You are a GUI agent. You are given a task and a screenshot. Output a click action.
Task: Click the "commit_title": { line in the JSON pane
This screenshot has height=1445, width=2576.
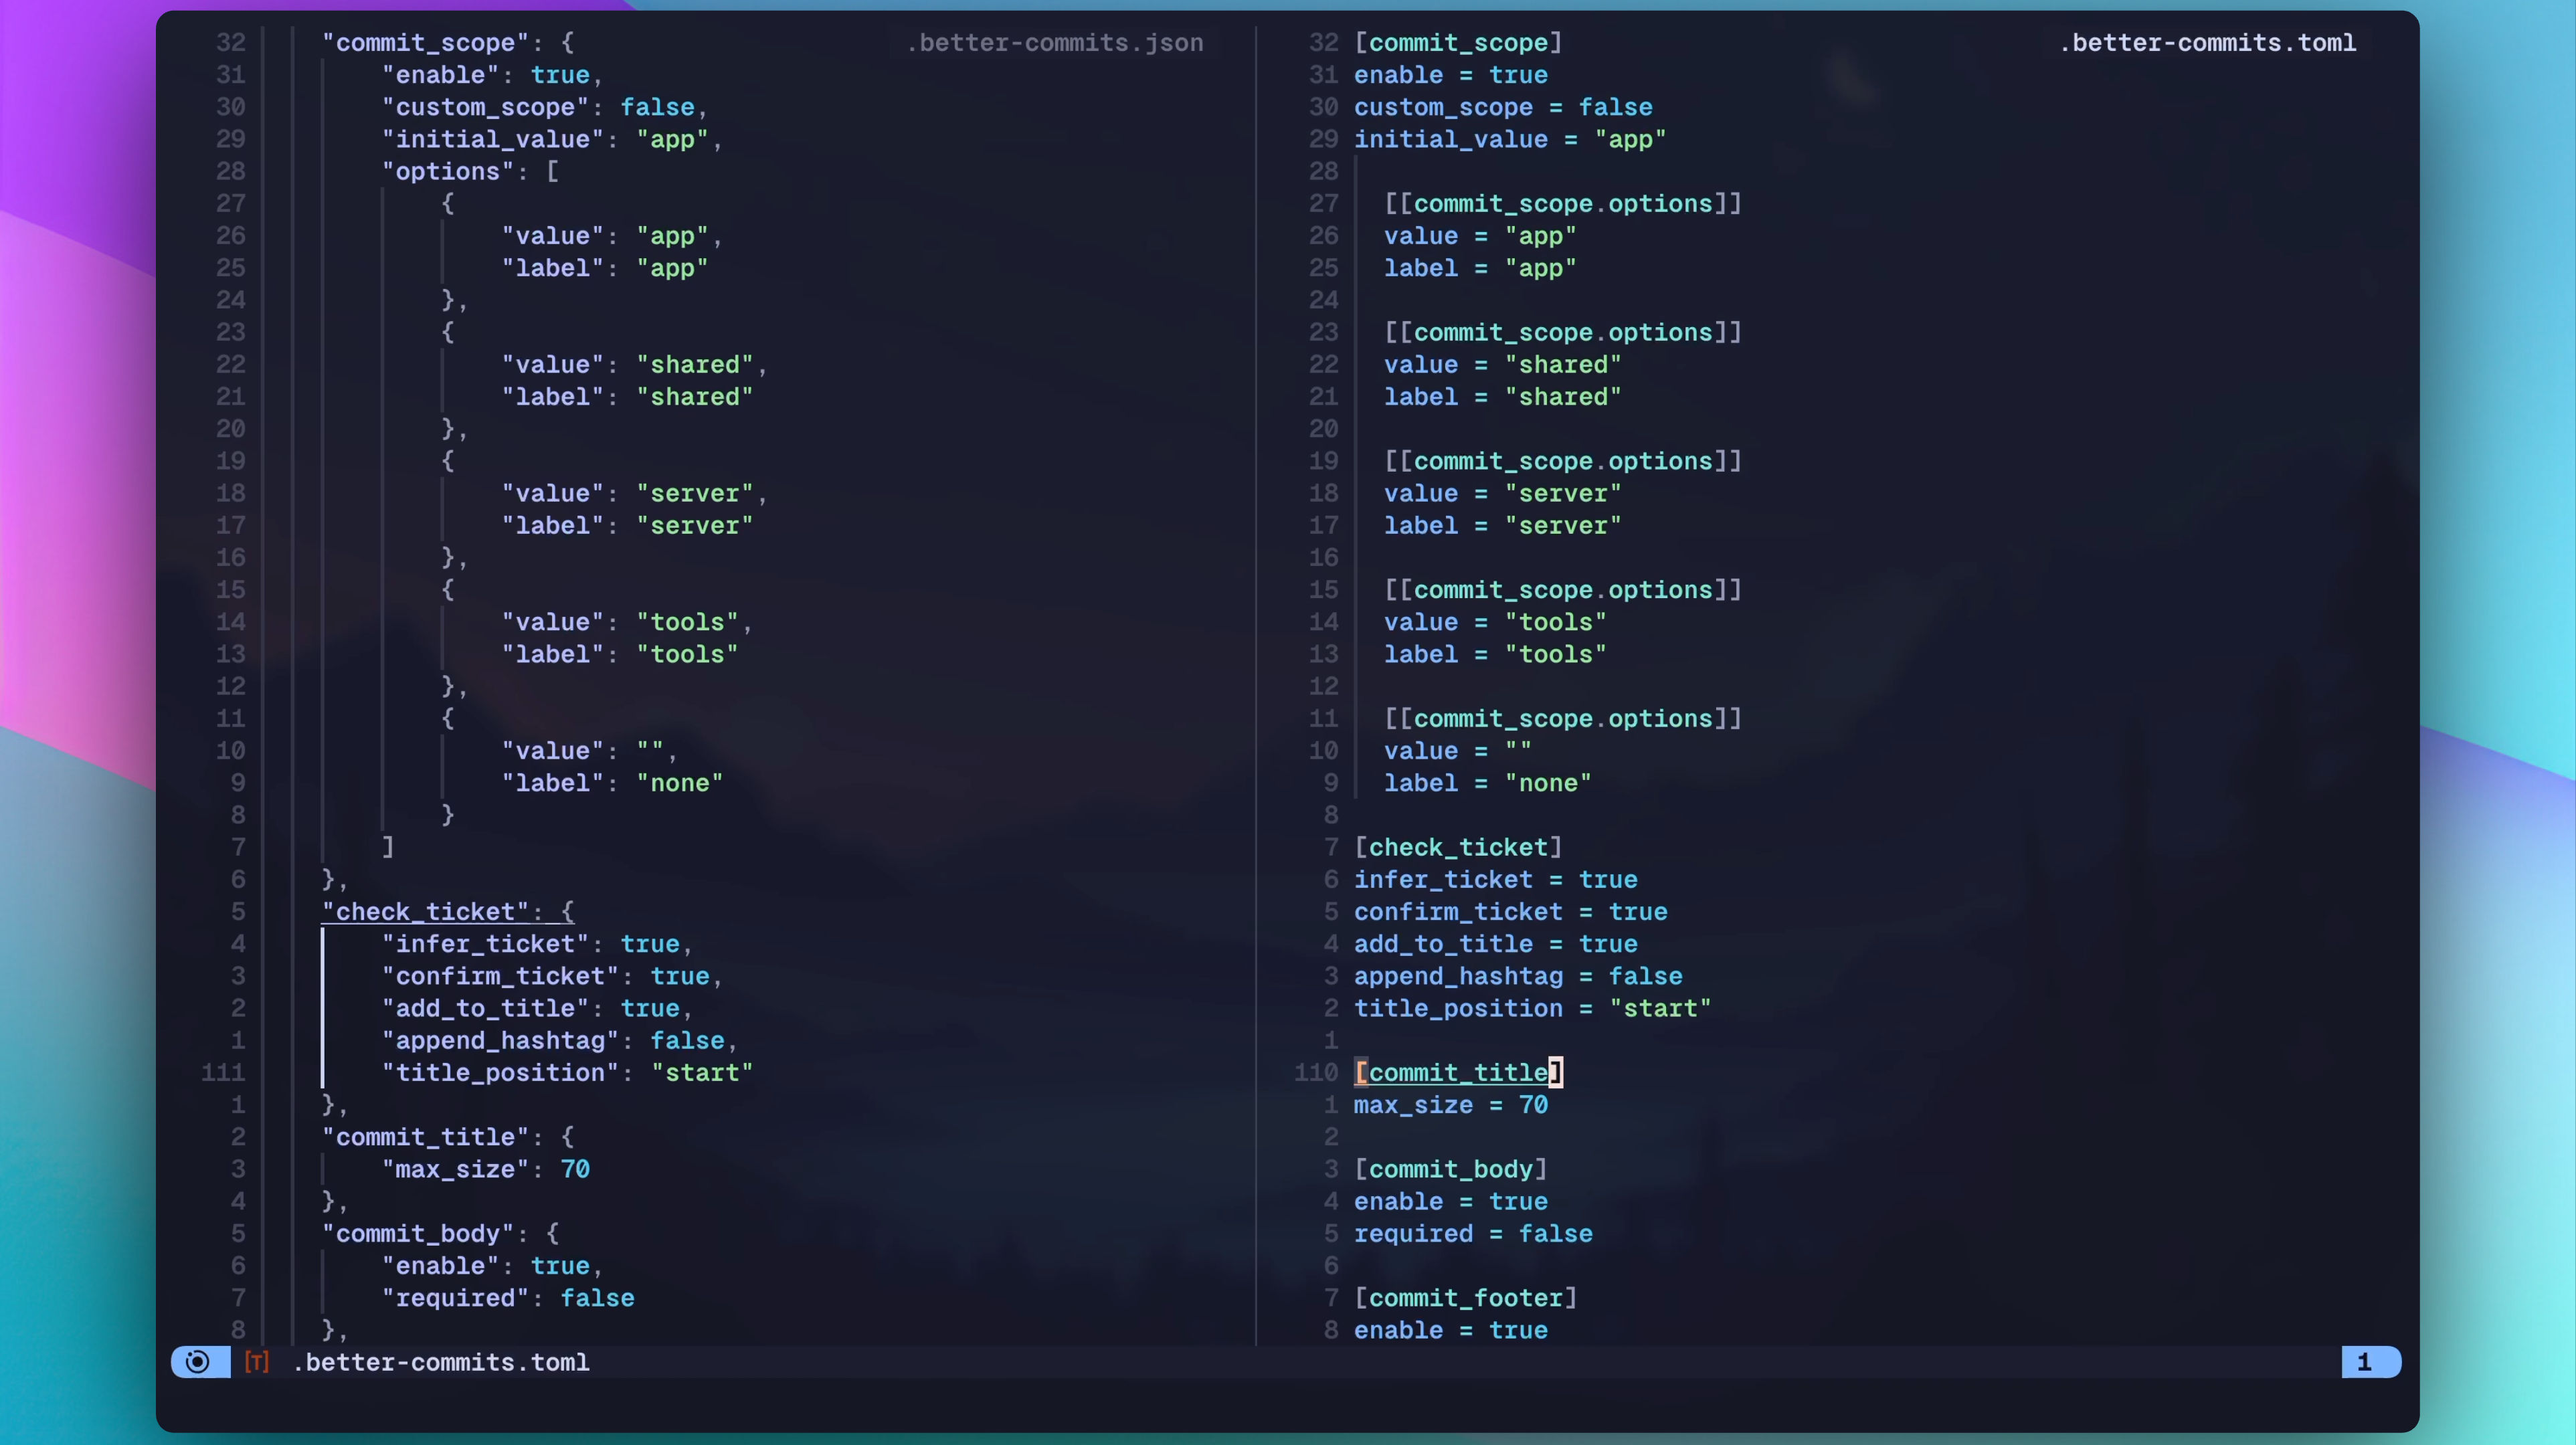(448, 1137)
